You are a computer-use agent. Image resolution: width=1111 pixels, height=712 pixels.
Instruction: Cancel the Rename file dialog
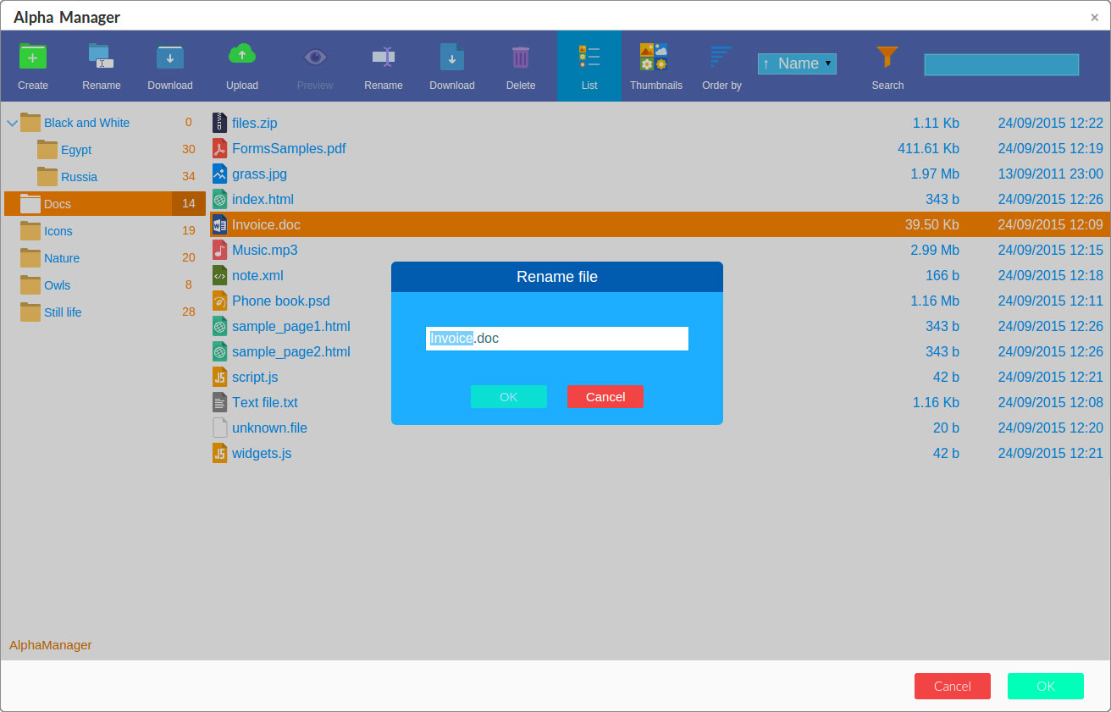[605, 397]
